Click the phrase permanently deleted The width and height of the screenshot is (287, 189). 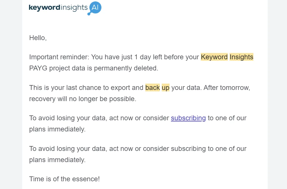click(x=126, y=68)
